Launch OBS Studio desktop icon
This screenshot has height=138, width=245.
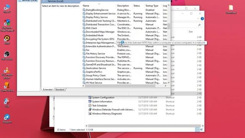pyautogui.click(x=7, y=56)
